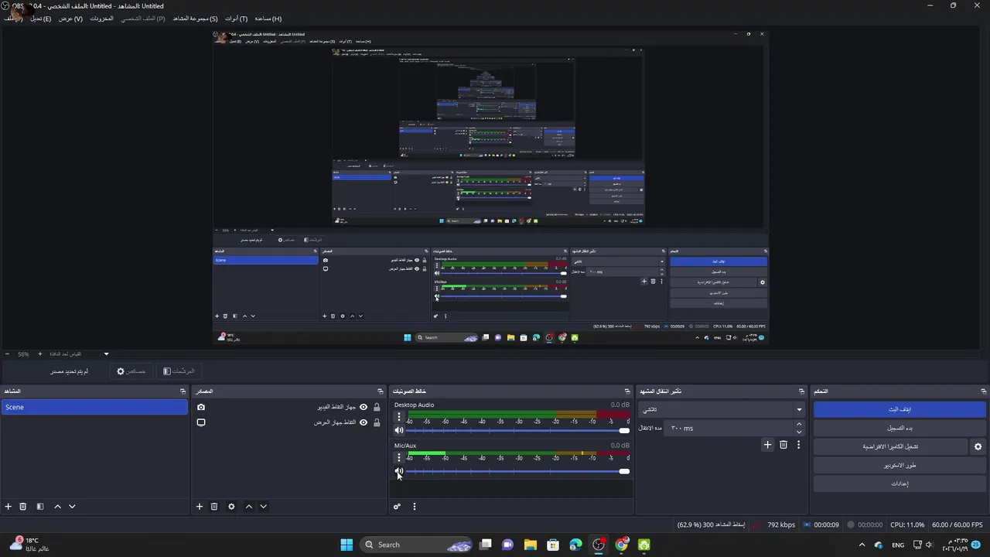Open source properties gear in Sources (المصادر) dock
The width and height of the screenshot is (990, 557).
tap(231, 507)
